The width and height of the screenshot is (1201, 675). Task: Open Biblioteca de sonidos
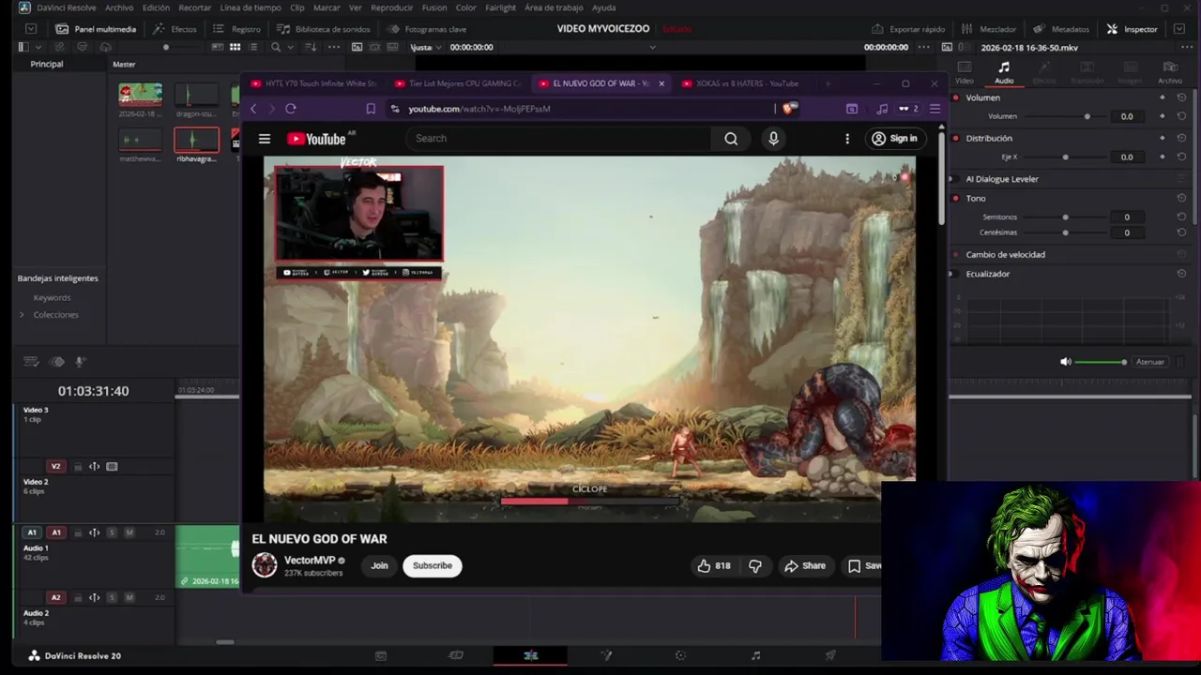323,29
